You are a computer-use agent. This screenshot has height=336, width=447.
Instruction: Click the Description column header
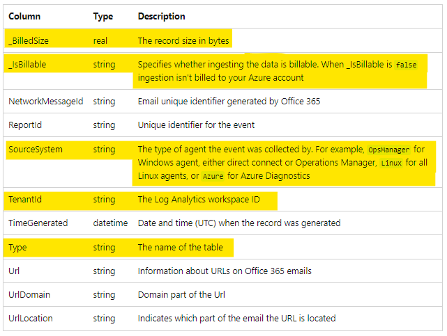click(162, 16)
